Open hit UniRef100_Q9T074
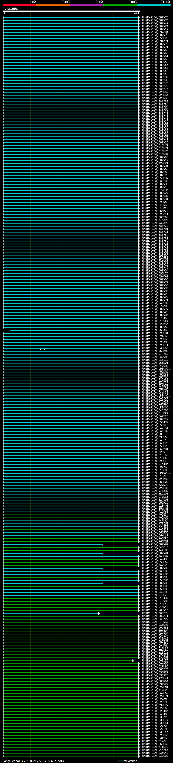Viewport: 173px width, 763px height. coord(155,41)
